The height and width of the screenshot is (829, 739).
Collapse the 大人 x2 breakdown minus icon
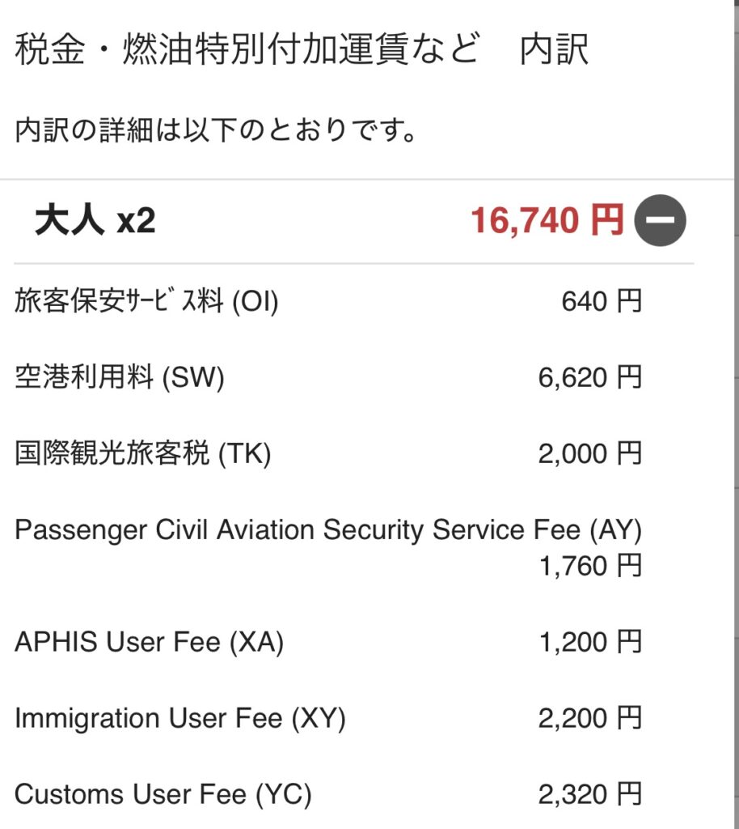coord(660,221)
